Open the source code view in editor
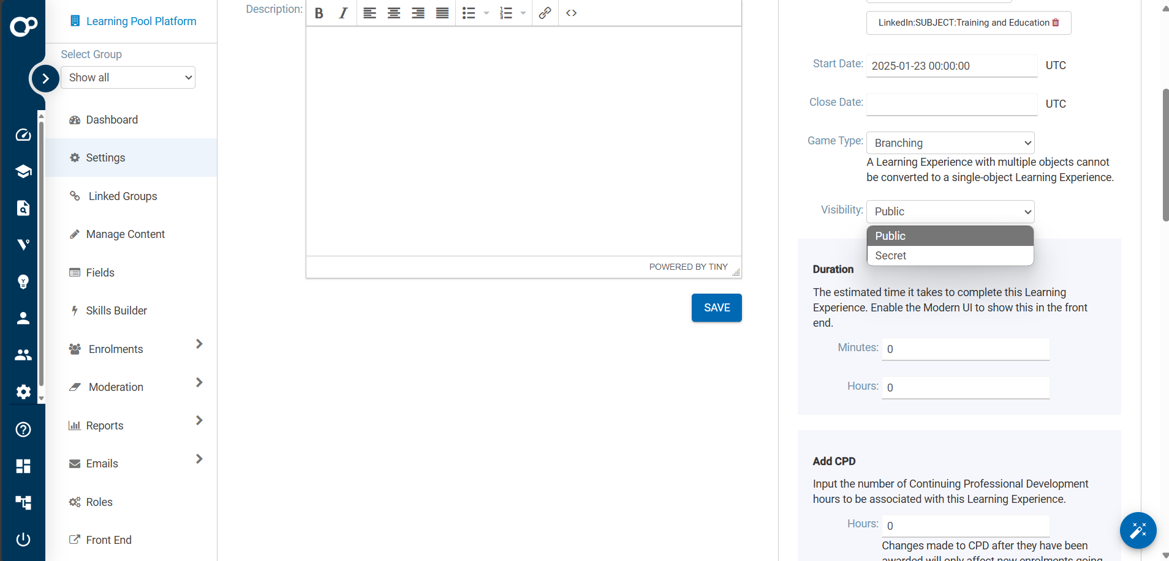Screen dimensions: 1169x561 [x=571, y=13]
